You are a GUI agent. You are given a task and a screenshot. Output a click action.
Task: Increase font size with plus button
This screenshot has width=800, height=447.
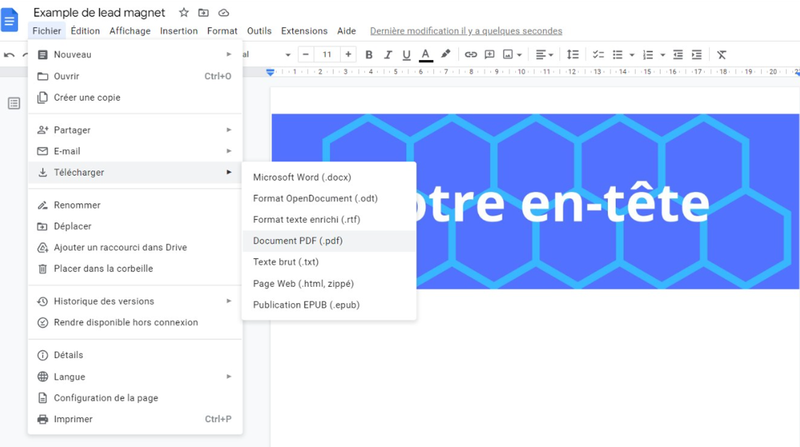pos(348,54)
